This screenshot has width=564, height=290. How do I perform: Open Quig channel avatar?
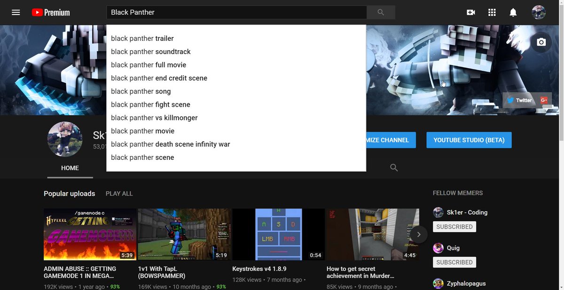point(438,248)
